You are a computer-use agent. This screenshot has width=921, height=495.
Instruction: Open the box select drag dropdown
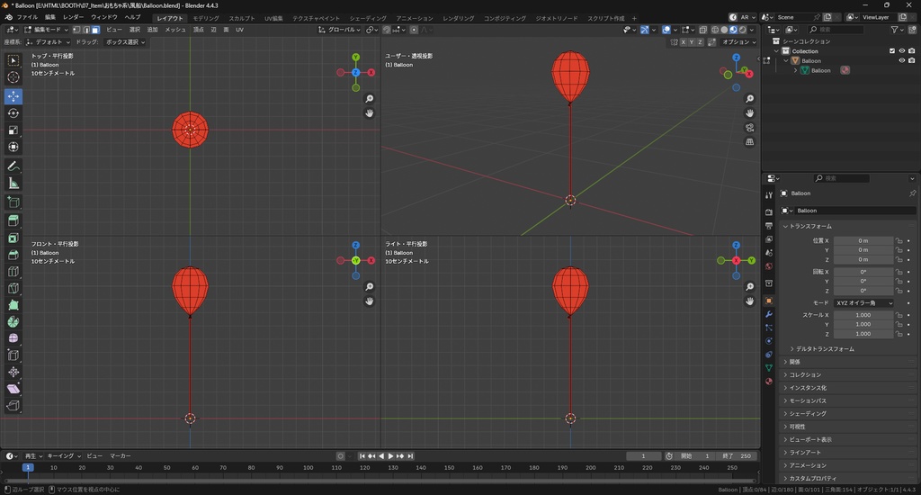(x=125, y=42)
